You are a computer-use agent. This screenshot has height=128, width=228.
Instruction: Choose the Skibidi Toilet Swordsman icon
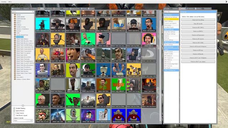149,101
